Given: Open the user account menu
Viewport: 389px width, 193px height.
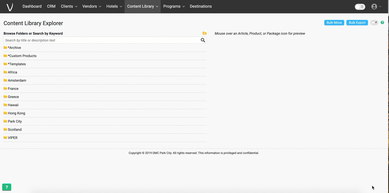Looking at the screenshot, I should tap(376, 7).
